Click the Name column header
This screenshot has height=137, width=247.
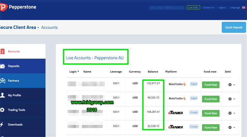click(x=87, y=72)
